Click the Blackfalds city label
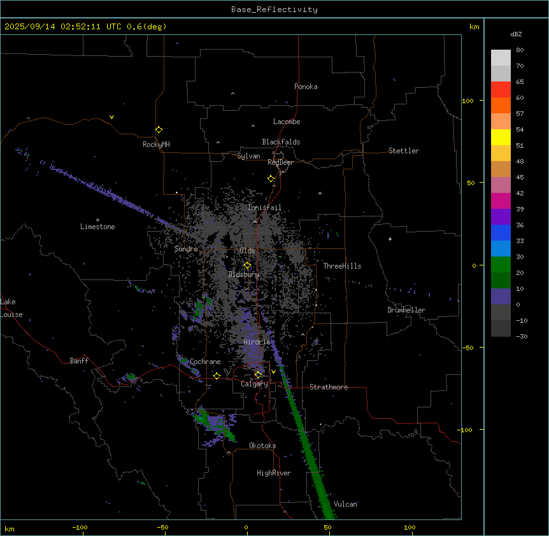 tap(281, 142)
